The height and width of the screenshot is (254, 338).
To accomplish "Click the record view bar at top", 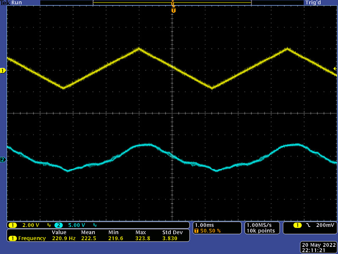I will click(x=172, y=3).
